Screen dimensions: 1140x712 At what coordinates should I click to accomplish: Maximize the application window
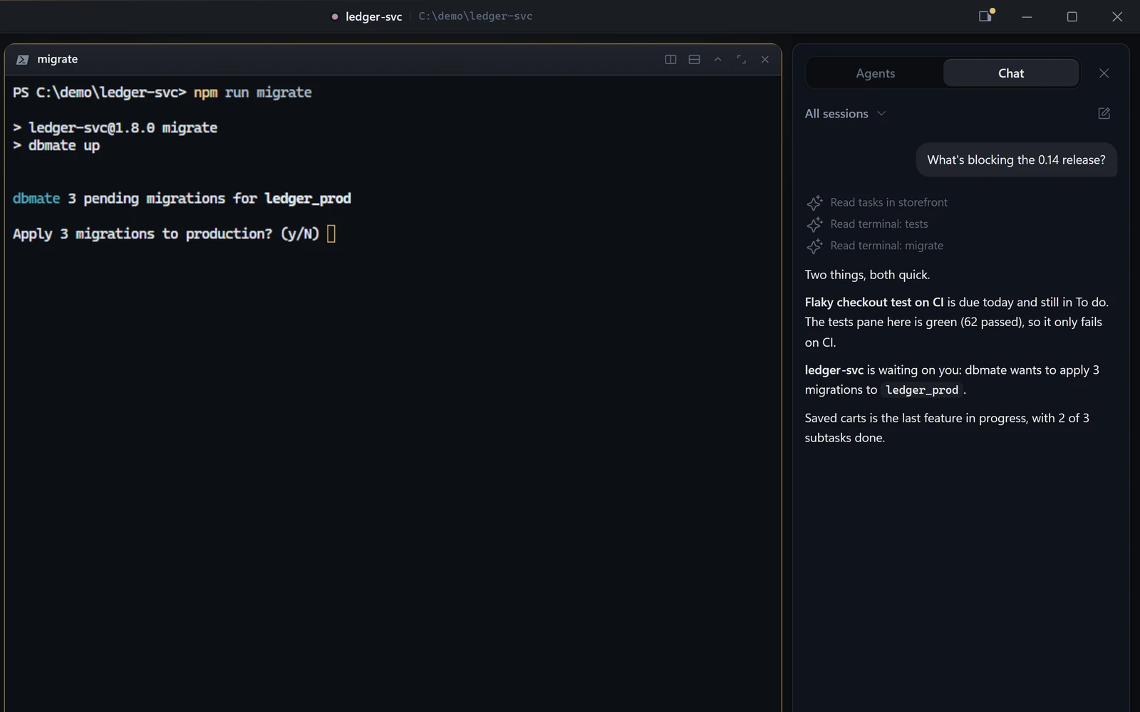tap(1072, 16)
